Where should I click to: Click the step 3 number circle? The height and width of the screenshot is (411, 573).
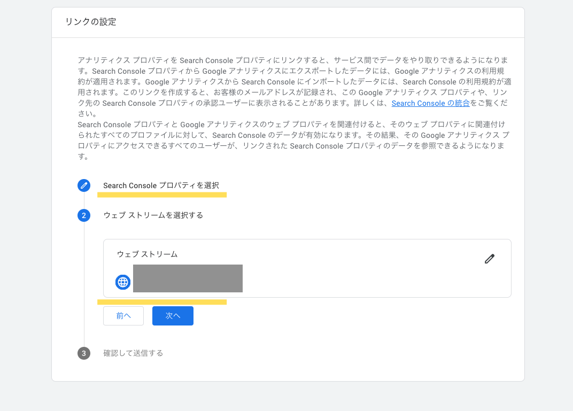pyautogui.click(x=84, y=353)
